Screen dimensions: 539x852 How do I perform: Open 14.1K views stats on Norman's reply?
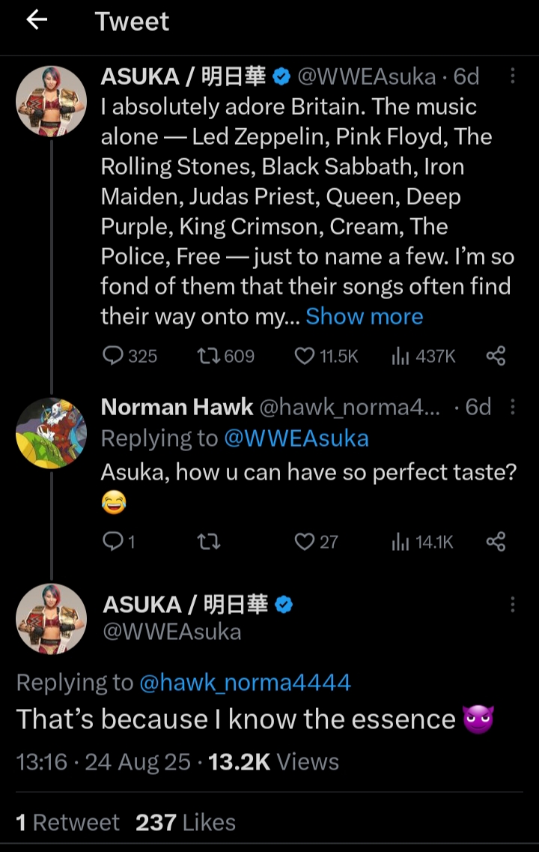(399, 541)
